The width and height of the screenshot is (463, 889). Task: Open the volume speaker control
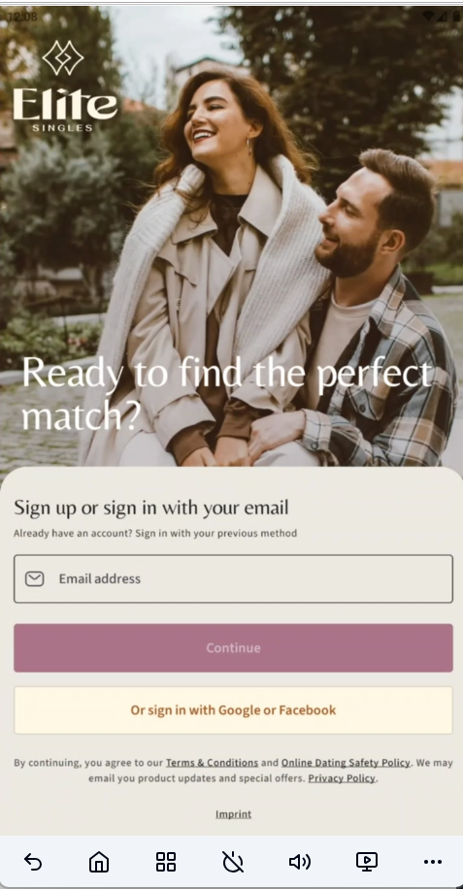click(x=299, y=862)
